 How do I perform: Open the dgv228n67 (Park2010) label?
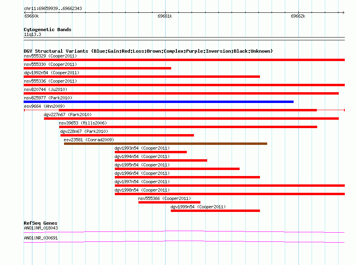pos(84,131)
